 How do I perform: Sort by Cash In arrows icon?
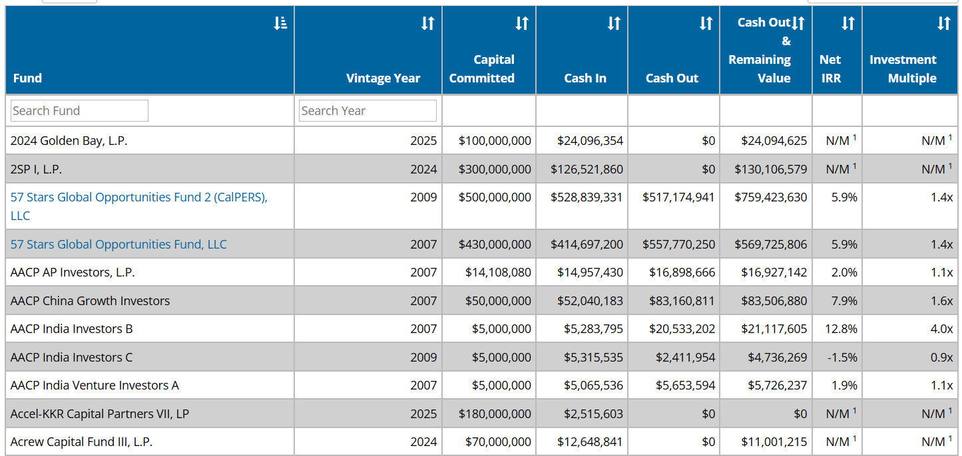[614, 23]
